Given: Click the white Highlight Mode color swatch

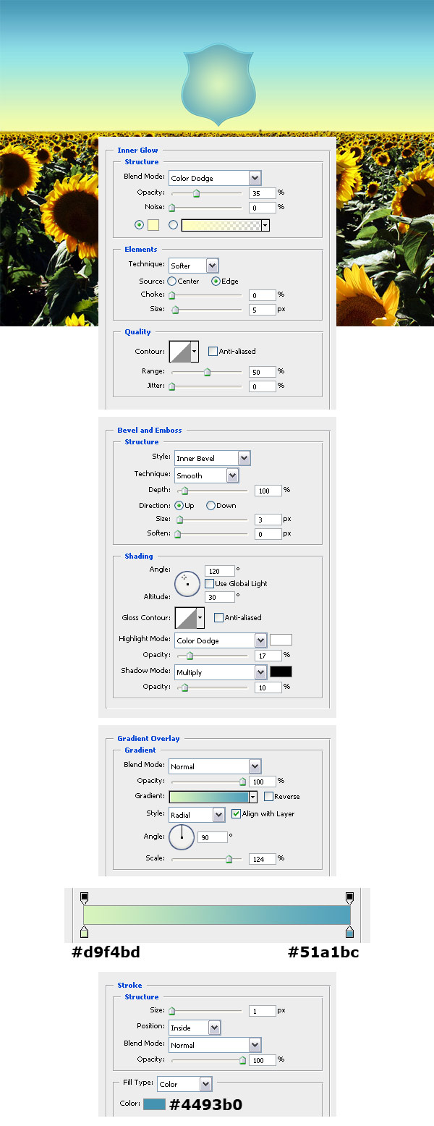Looking at the screenshot, I should pyautogui.click(x=281, y=640).
